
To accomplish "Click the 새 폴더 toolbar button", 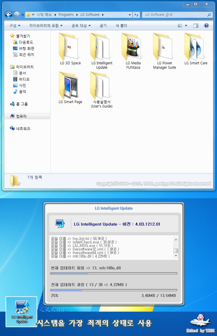I will coord(121,26).
